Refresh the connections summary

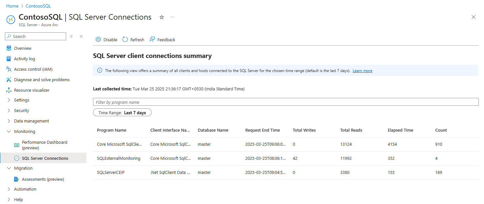pyautogui.click(x=133, y=39)
